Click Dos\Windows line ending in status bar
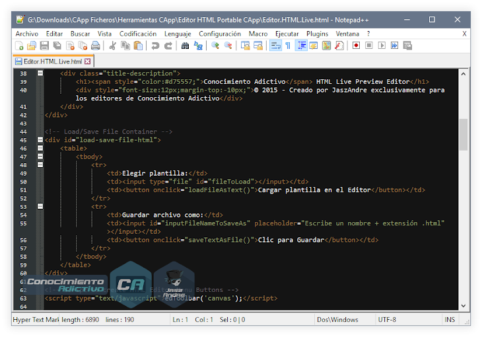The image size is (482, 337). pyautogui.click(x=337, y=320)
